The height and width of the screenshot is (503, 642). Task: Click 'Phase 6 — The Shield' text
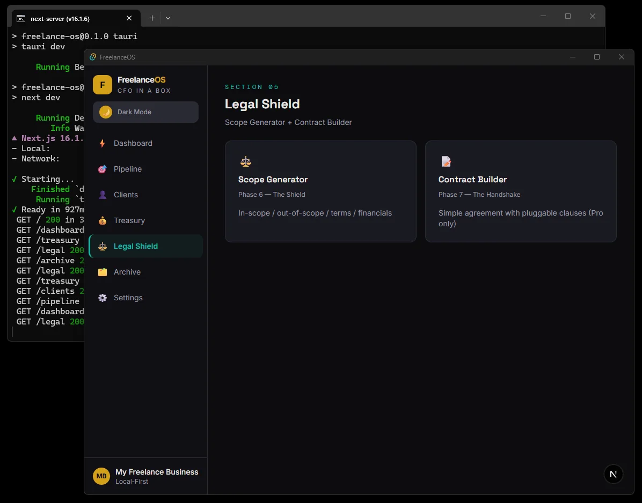272,195
